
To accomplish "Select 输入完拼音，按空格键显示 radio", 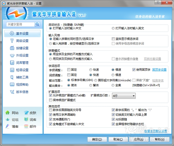I will [x=50, y=44].
